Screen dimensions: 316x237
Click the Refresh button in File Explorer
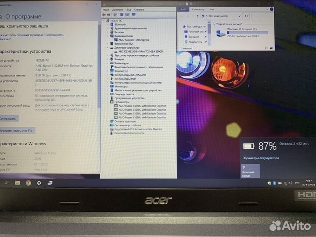[246, 16]
